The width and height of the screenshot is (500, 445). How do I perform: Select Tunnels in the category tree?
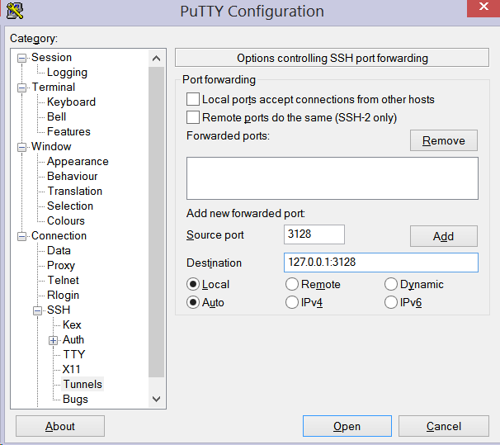coord(83,384)
